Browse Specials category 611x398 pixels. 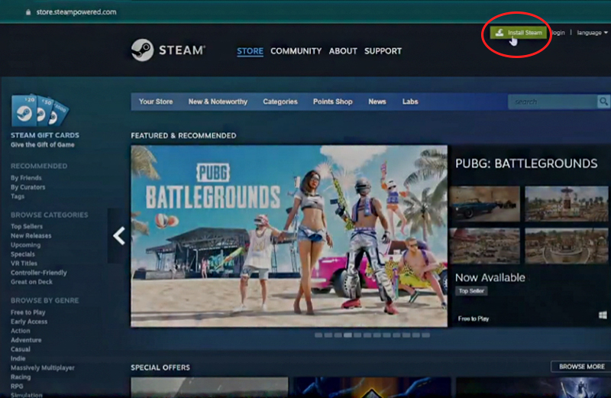click(23, 254)
